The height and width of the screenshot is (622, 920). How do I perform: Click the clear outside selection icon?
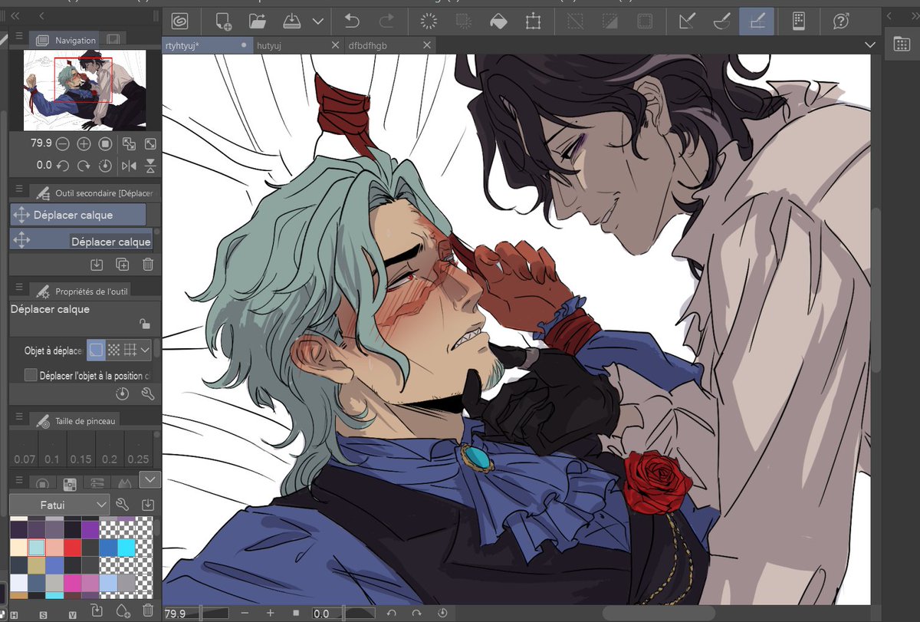(463, 21)
